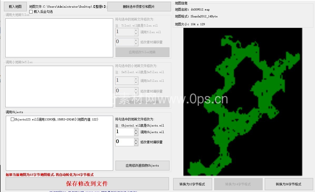The width and height of the screenshot is (315, 192).
Task: Convert map with 转换为12字节格式 button
Action: tap(192, 184)
